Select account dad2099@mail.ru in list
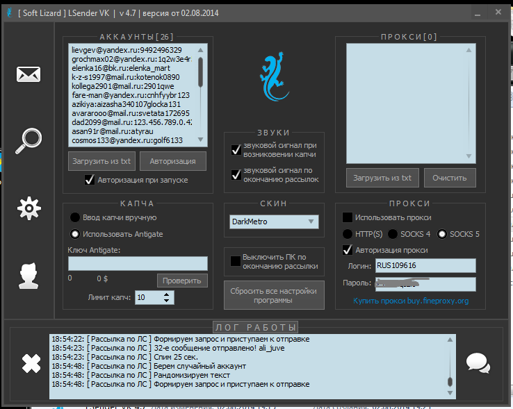Screen dimensions: 513x409 click(131, 122)
